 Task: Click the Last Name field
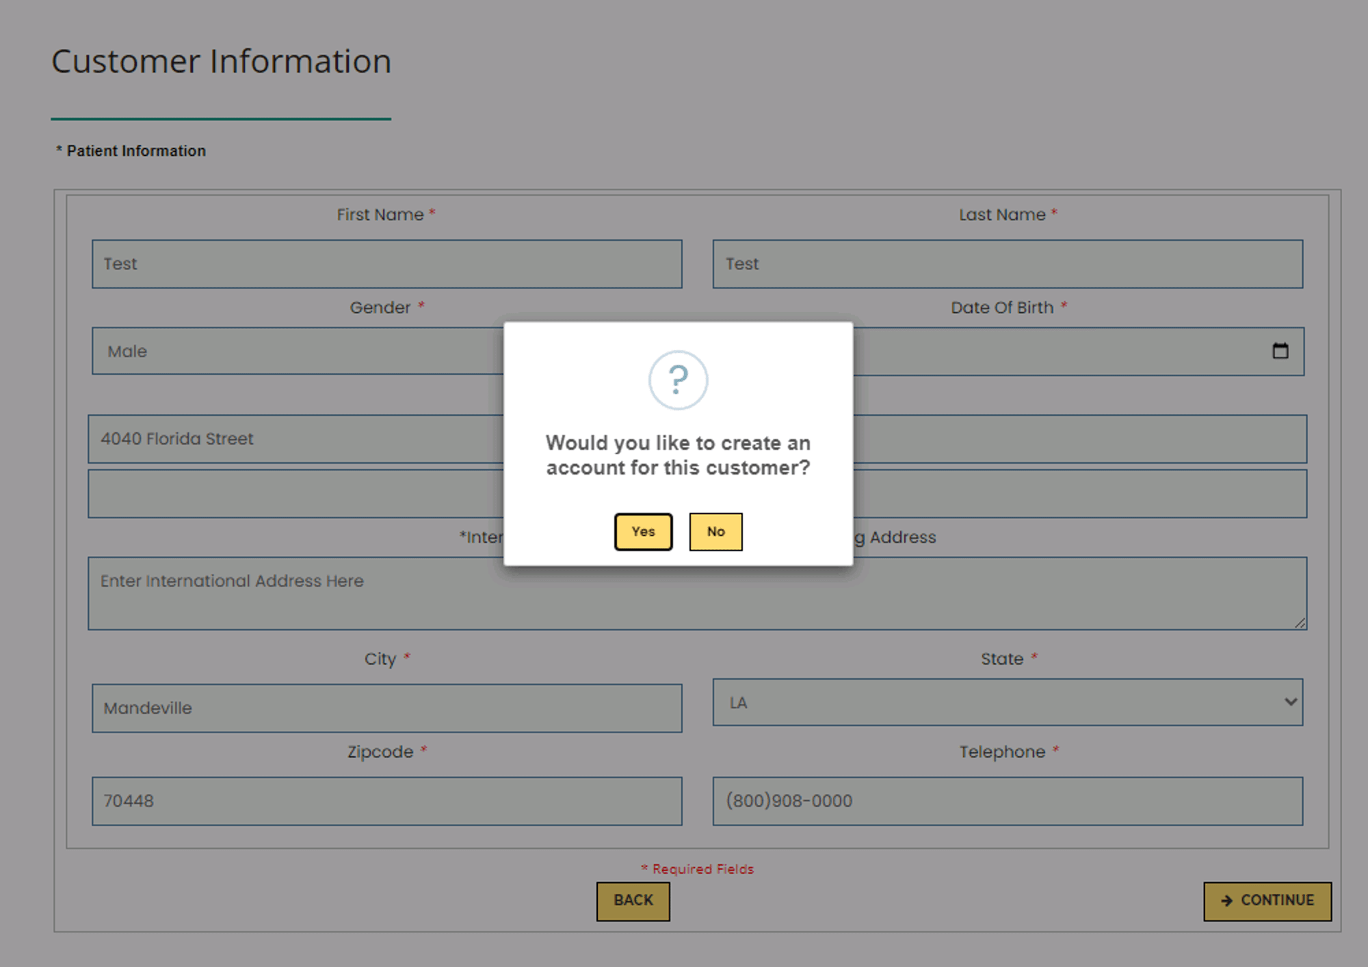coord(1007,264)
